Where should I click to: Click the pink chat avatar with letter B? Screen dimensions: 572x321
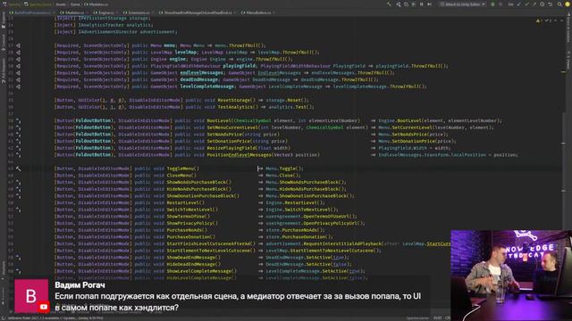31,295
